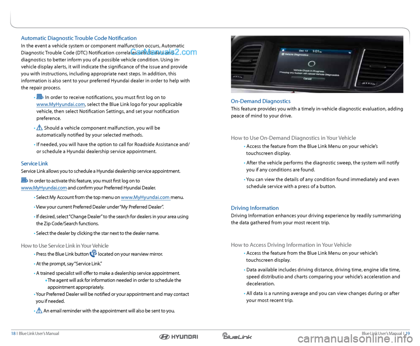Click the Blue Link button icon in the rearview mirror step
Viewport: 420px width, 346px height.
click(93, 253)
